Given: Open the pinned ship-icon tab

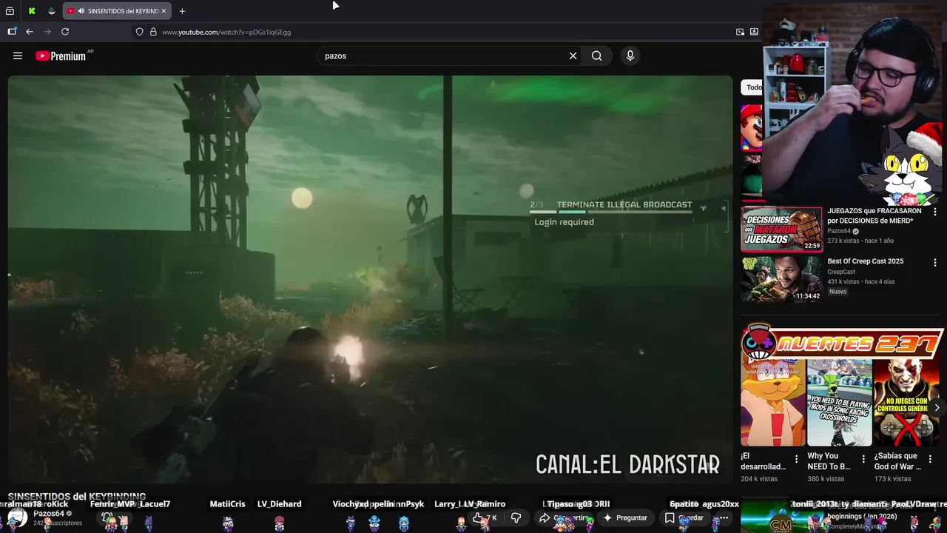Looking at the screenshot, I should [x=51, y=11].
